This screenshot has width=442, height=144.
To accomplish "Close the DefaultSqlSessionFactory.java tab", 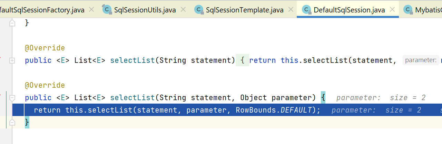I will (x=91, y=10).
